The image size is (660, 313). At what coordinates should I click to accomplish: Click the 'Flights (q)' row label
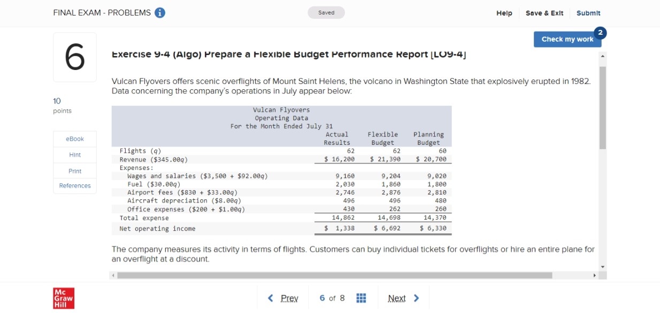140,151
